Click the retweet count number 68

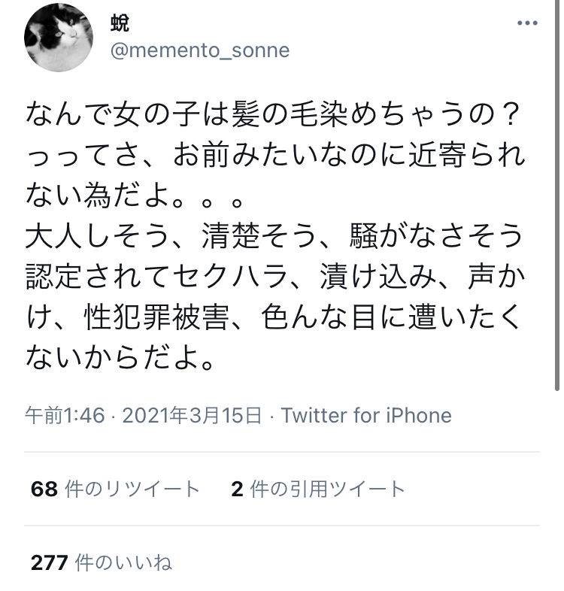pos(44,489)
